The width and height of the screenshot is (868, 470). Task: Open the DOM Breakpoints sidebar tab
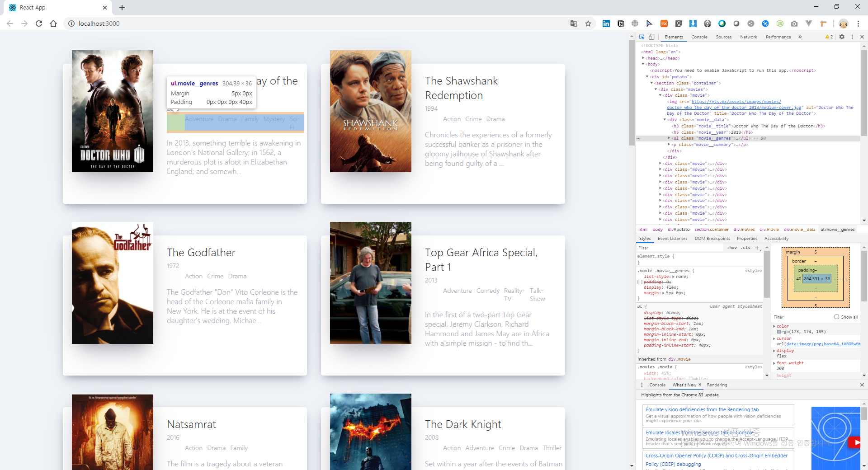click(x=712, y=239)
